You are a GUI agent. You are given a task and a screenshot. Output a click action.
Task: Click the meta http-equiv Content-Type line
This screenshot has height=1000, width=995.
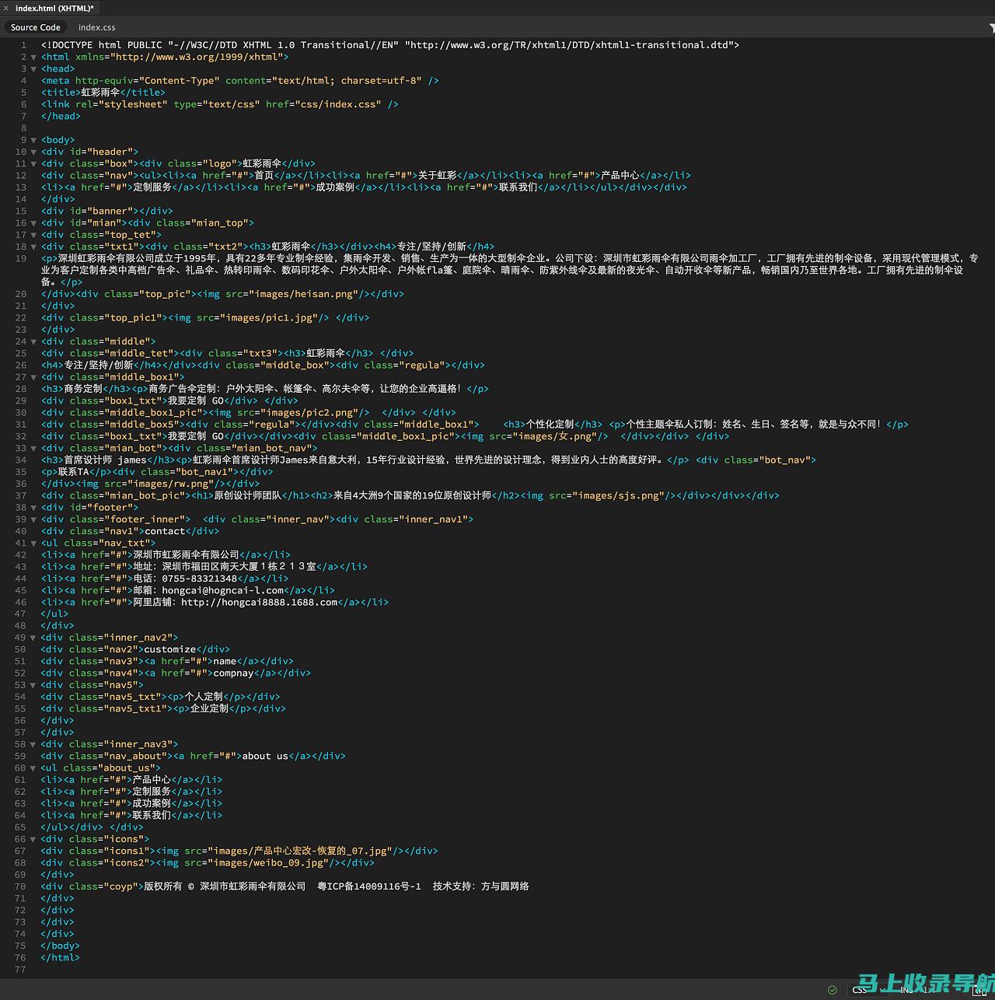240,80
